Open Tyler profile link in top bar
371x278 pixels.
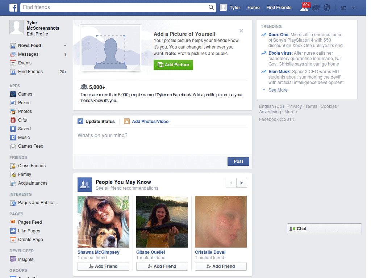235,8
